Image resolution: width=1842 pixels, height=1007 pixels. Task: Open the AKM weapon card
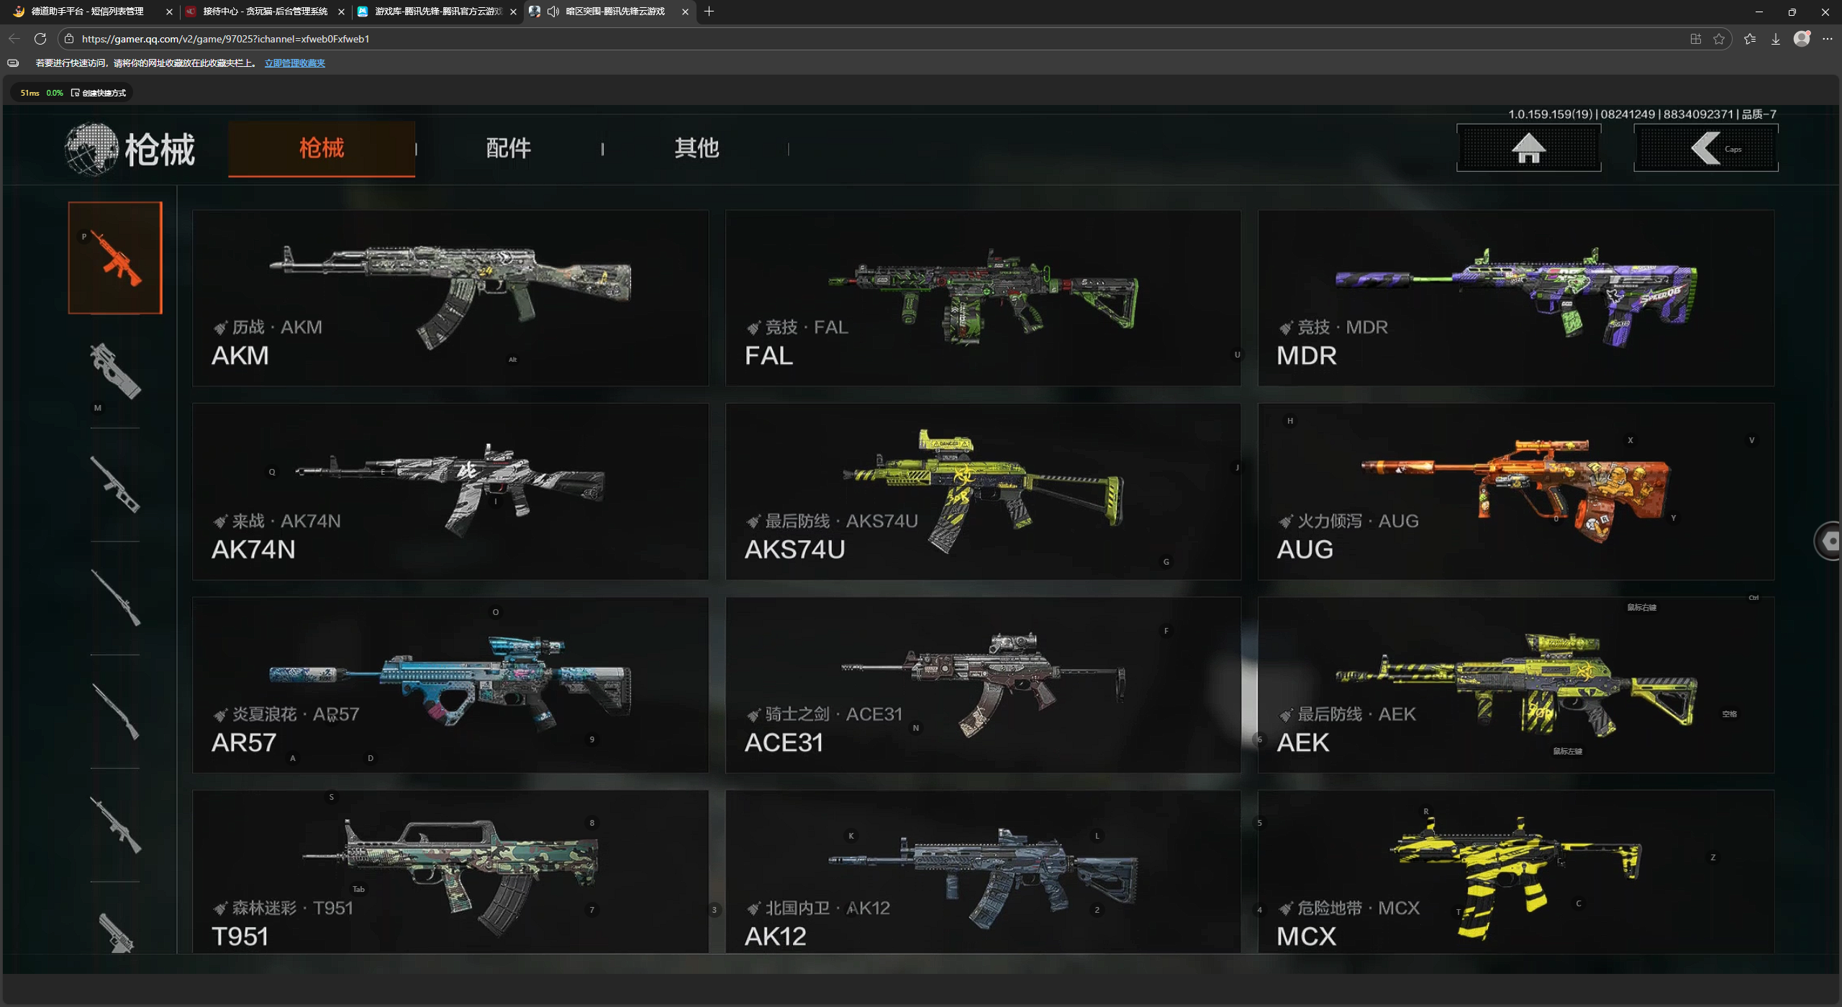tap(450, 298)
